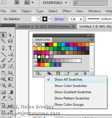Select the Free Transform tool
This screenshot has height=118, width=112.
(x=10, y=79)
